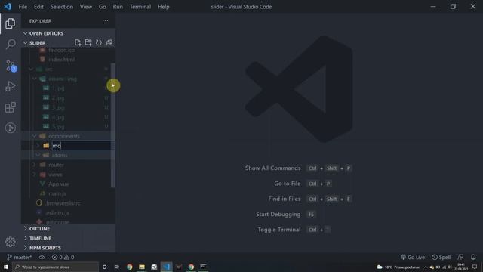The image size is (483, 272).
Task: Open the Run menu
Action: 118,7
